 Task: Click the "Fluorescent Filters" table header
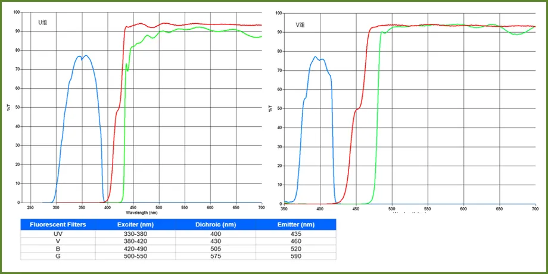[58, 225]
